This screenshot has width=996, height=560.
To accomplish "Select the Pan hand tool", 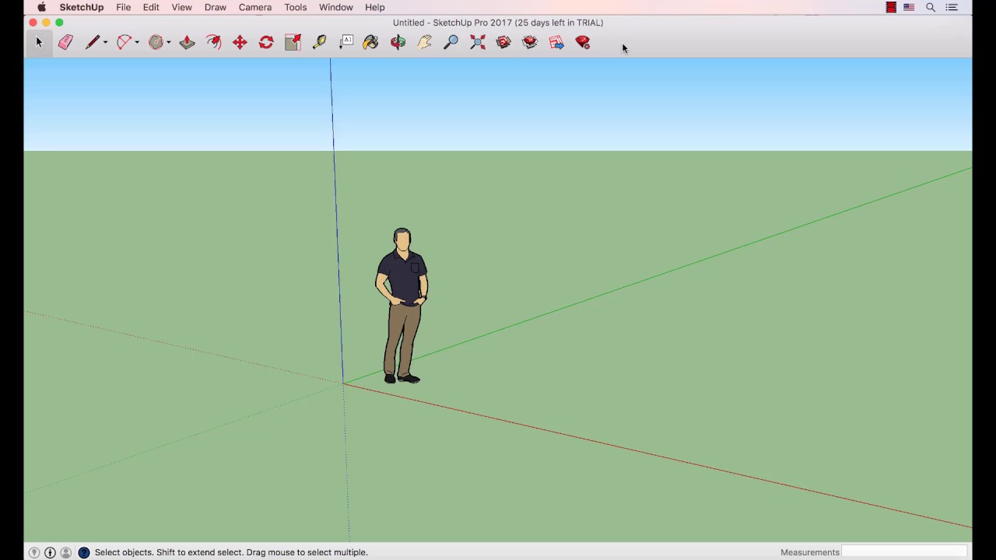I will coord(424,43).
